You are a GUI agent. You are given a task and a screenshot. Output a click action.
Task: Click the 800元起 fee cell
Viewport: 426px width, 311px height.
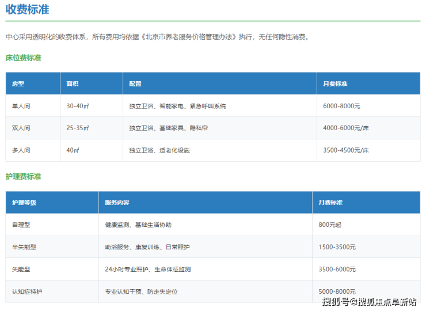pyautogui.click(x=330, y=225)
